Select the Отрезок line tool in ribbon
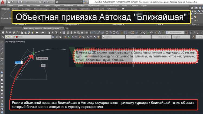This screenshot has height=114, width=203. coord(5,15)
